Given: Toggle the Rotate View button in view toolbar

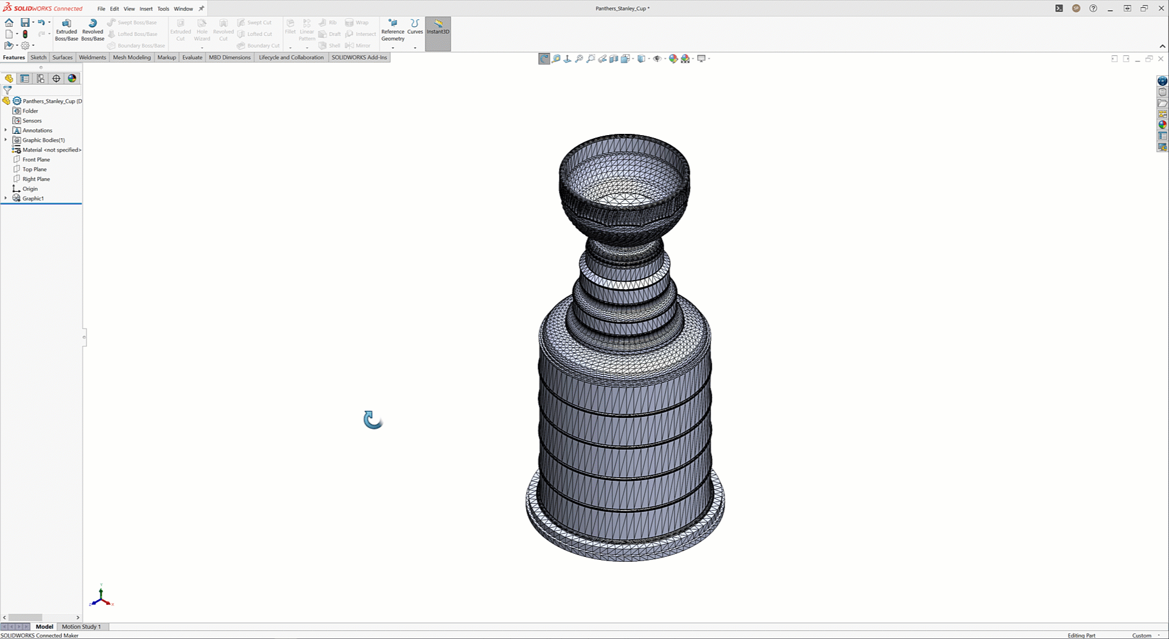Looking at the screenshot, I should coord(544,59).
